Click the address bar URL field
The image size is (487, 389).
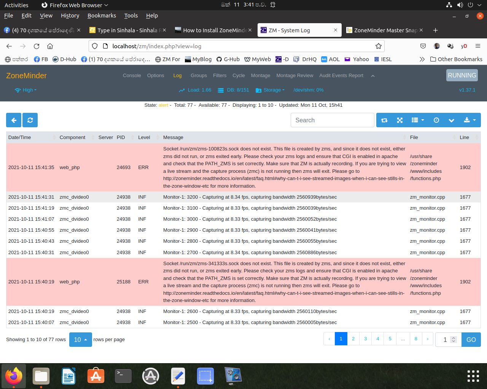tap(237, 46)
